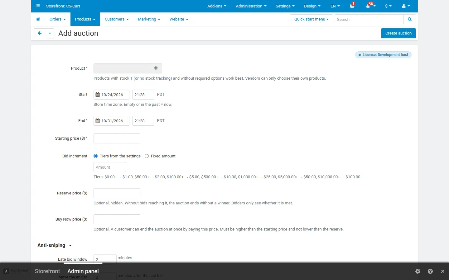449x280 pixels.
Task: Click the home icon in the navigation bar
Action: [x=38, y=19]
